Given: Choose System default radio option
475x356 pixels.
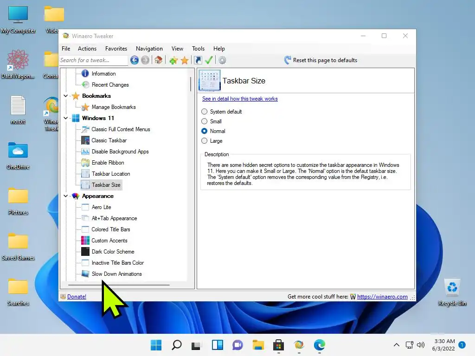Looking at the screenshot, I should click(205, 112).
